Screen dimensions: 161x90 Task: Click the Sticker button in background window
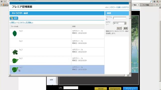[101, 89]
